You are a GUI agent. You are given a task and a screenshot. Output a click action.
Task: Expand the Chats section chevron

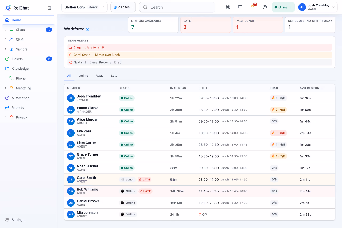click(6, 30)
